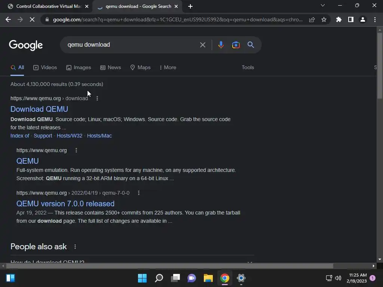Open the tab search dropdown arrow
This screenshot has width=383, height=287.
[x=323, y=5]
